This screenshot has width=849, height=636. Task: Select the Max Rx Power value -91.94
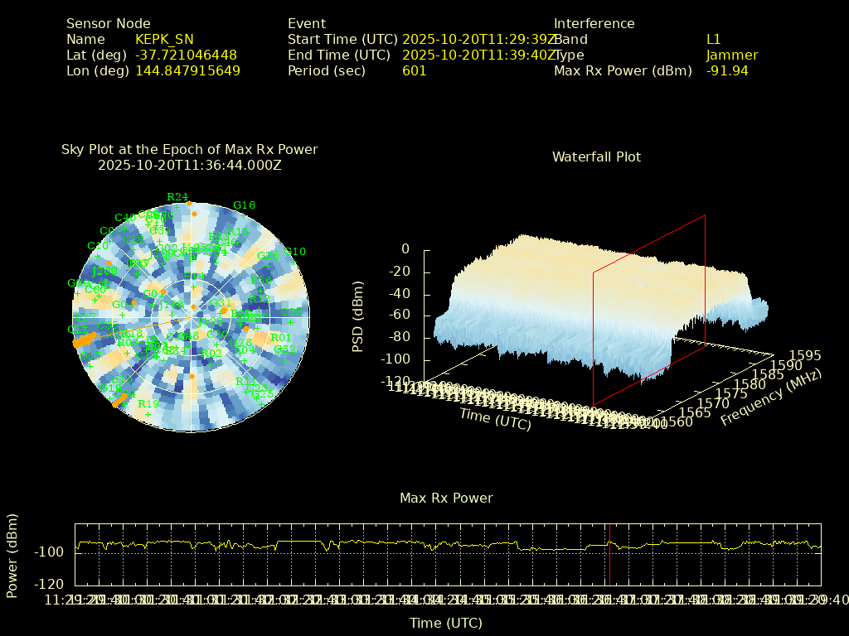[x=727, y=71]
